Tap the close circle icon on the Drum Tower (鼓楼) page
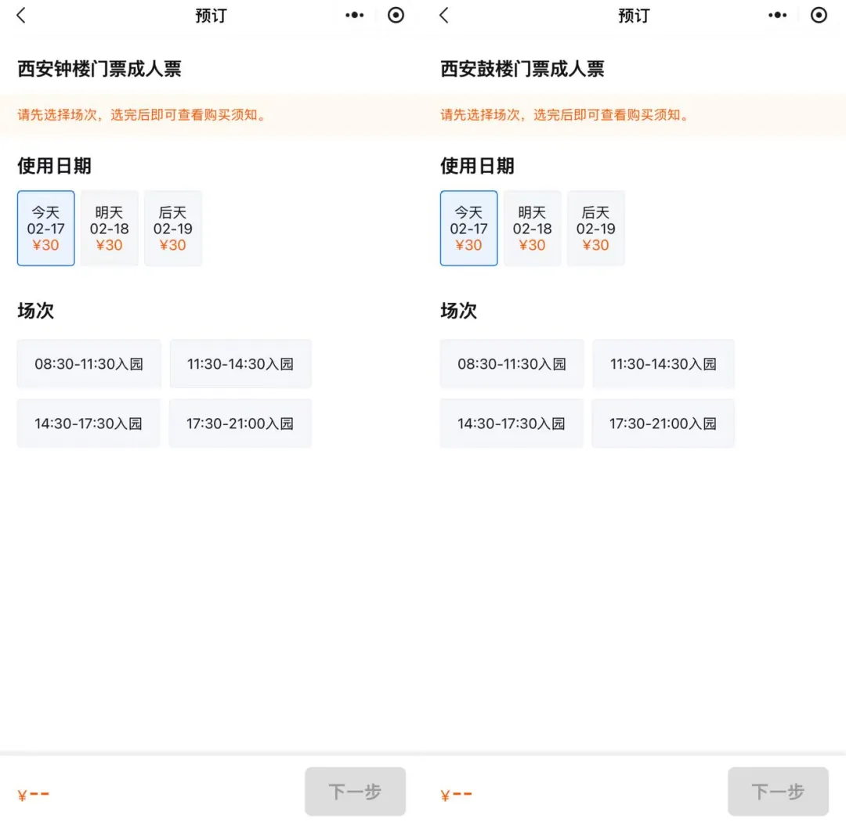The width and height of the screenshot is (846, 826). (819, 15)
